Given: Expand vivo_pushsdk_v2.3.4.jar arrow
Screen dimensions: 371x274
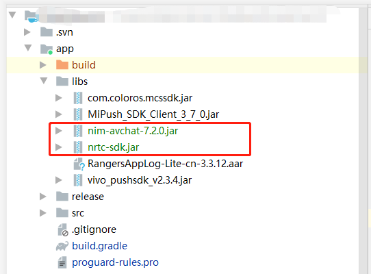Looking at the screenshot, I should tap(59, 180).
